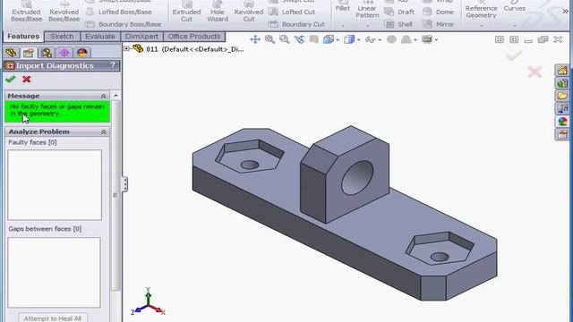Open the Linear Pattern dropdown arrow
573x322 pixels.
[x=367, y=26]
